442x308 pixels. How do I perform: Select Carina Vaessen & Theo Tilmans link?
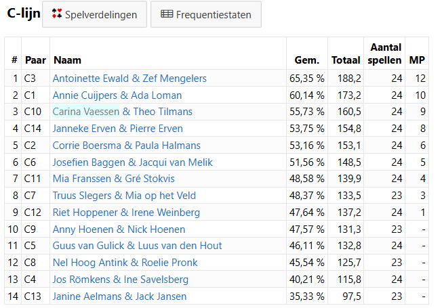(x=122, y=112)
